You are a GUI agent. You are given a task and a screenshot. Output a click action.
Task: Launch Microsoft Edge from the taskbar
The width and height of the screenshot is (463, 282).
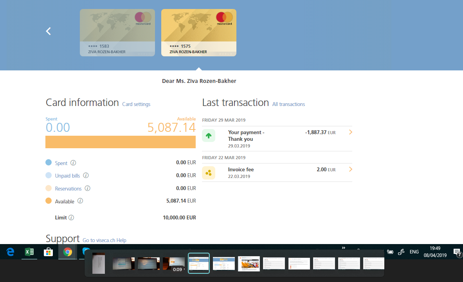[x=10, y=252]
